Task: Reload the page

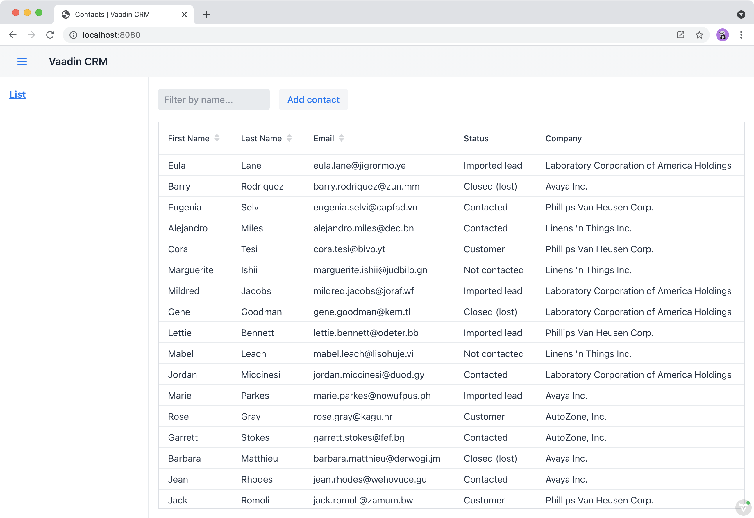Action: pos(50,35)
